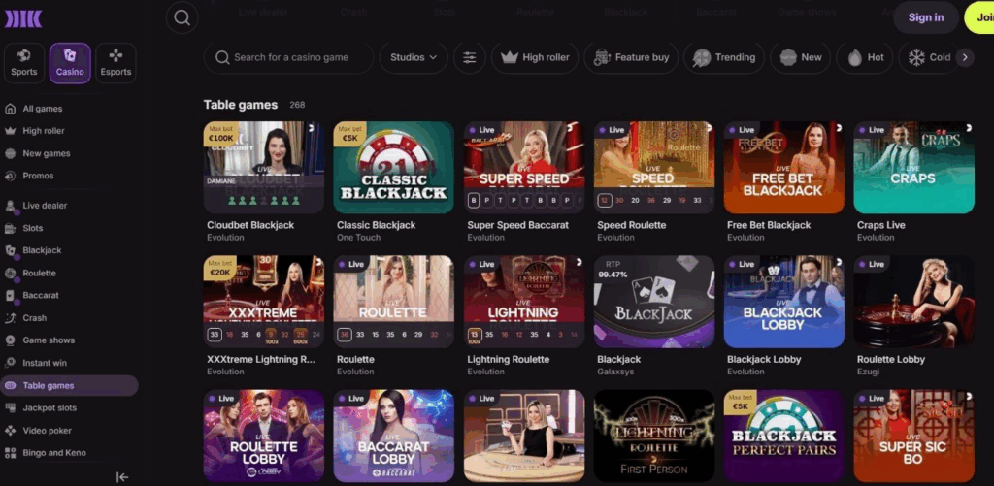Click the Bingo and Keno sidebar icon
994x486 pixels.
click(x=10, y=453)
